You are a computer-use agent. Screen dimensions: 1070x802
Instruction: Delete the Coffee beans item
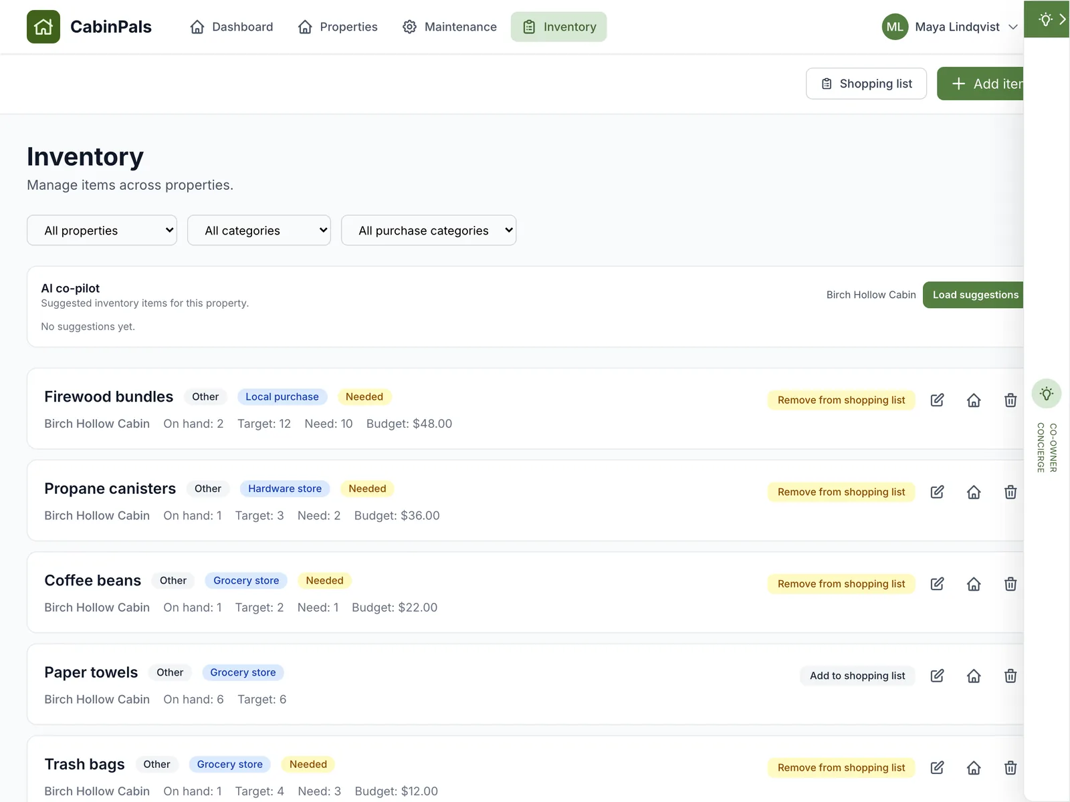pos(1010,583)
